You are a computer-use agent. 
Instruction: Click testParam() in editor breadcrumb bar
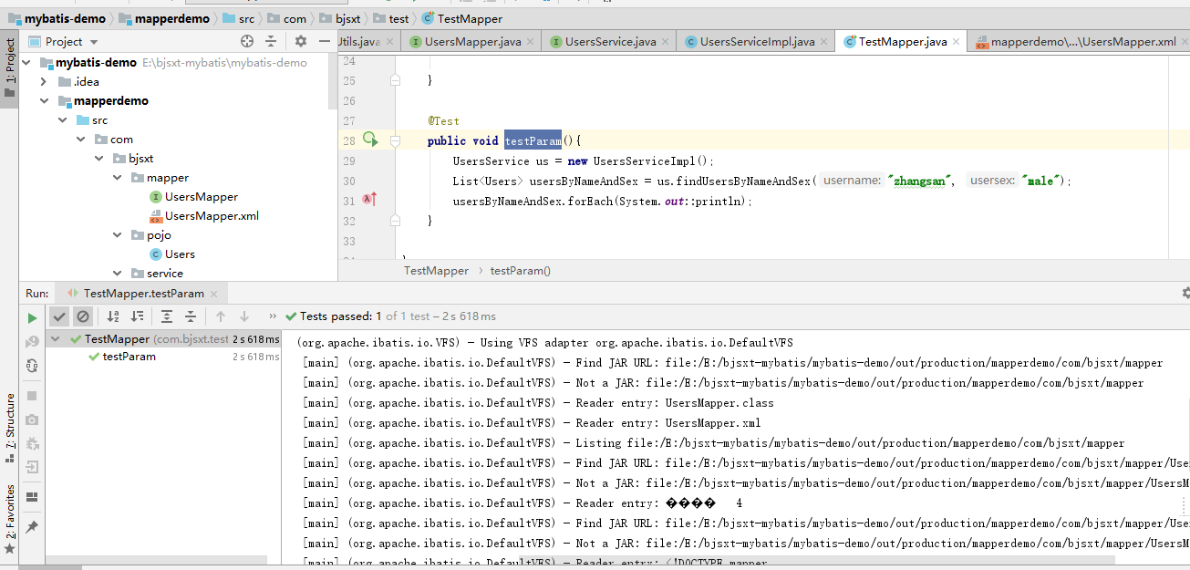(520, 271)
